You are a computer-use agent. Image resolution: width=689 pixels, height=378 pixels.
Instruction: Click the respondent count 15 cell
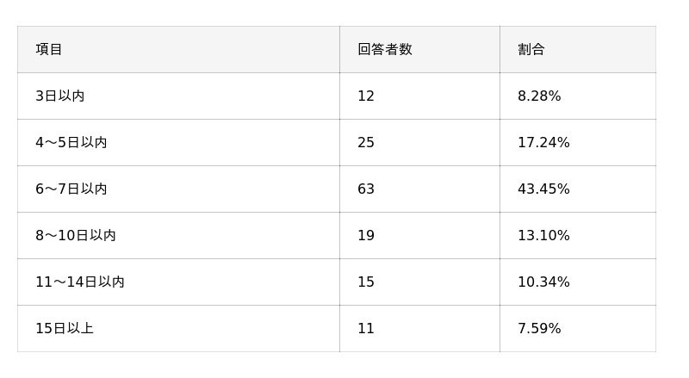366,282
